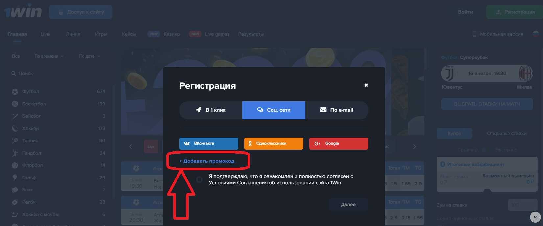Click the Далее button
543x226 pixels.
pyautogui.click(x=348, y=204)
